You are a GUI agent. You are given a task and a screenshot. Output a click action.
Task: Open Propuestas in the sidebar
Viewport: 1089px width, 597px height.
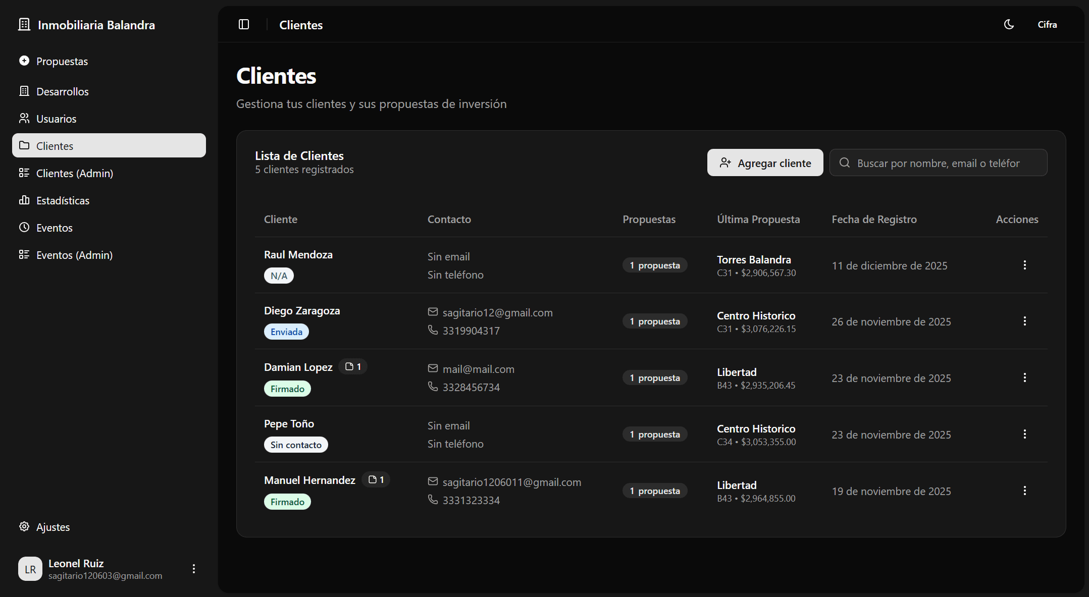click(x=62, y=62)
